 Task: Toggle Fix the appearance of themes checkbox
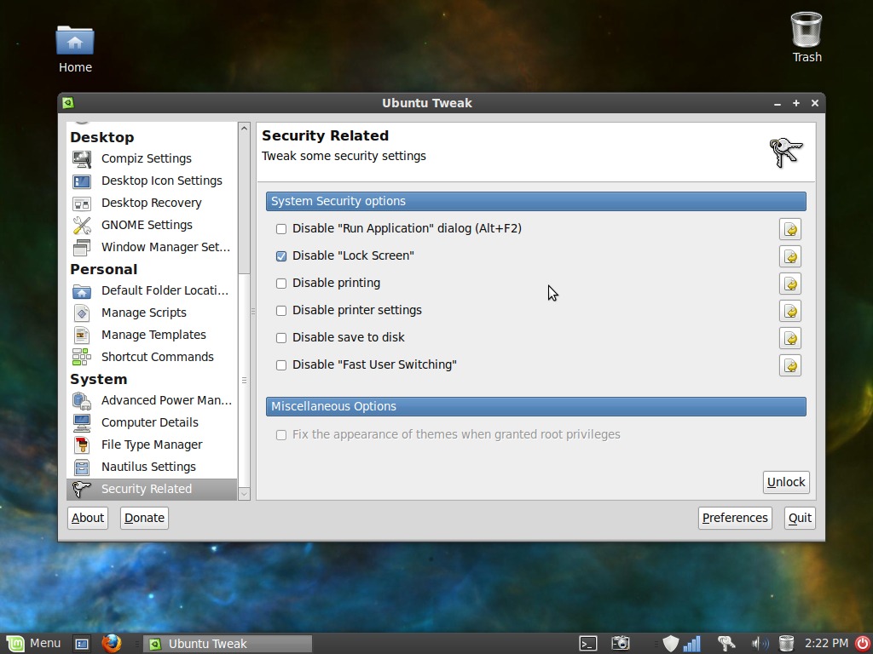coord(281,435)
